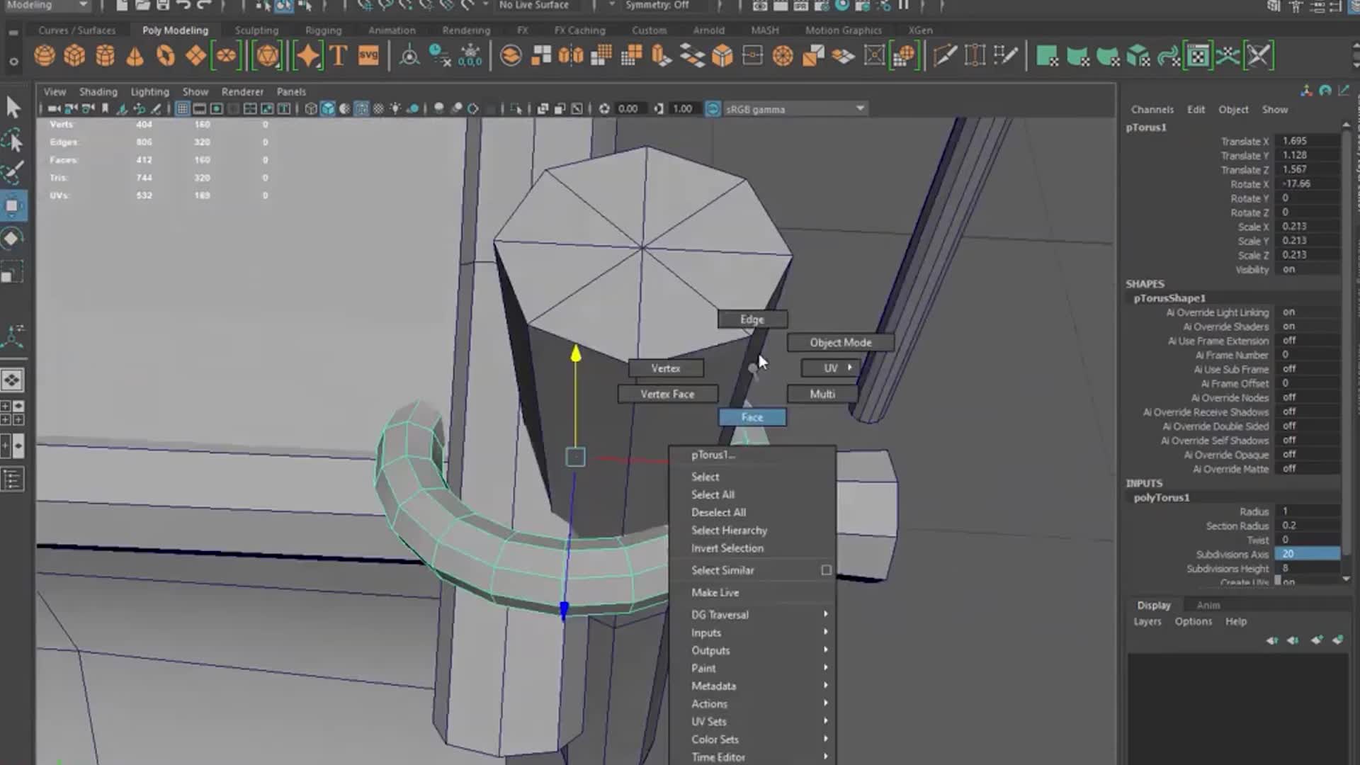The image size is (1360, 765).
Task: Toggle viewport grid display icon
Action: [x=182, y=109]
